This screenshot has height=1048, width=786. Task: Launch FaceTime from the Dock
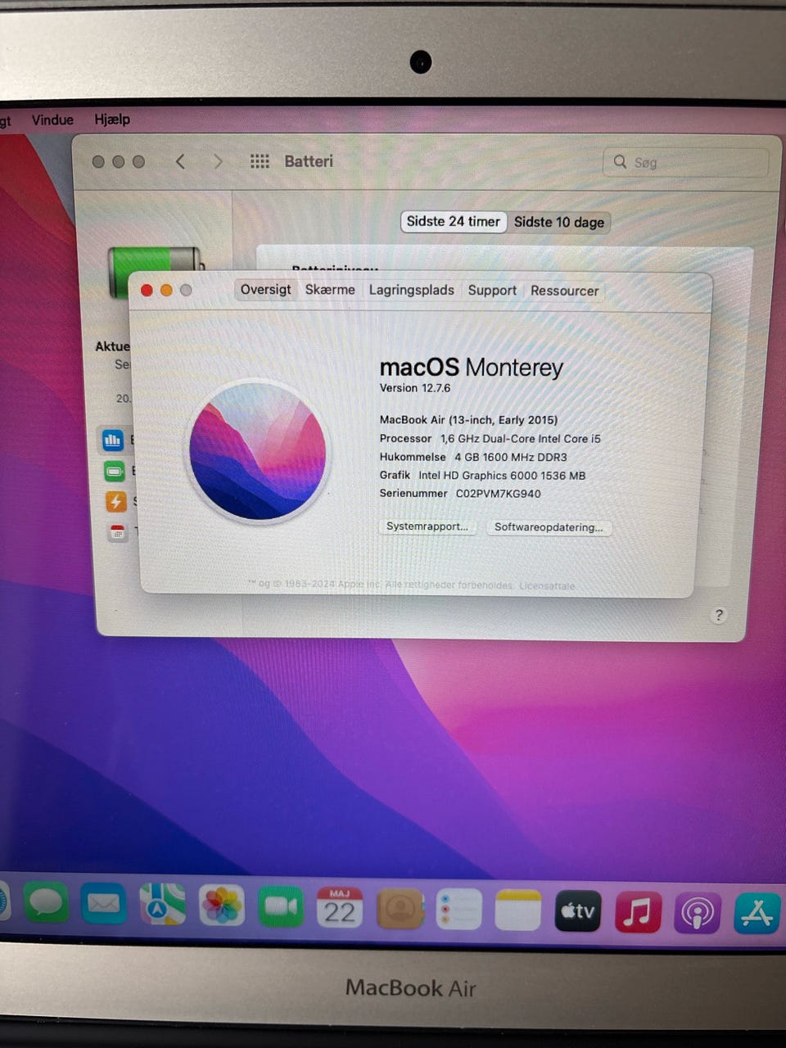(281, 906)
